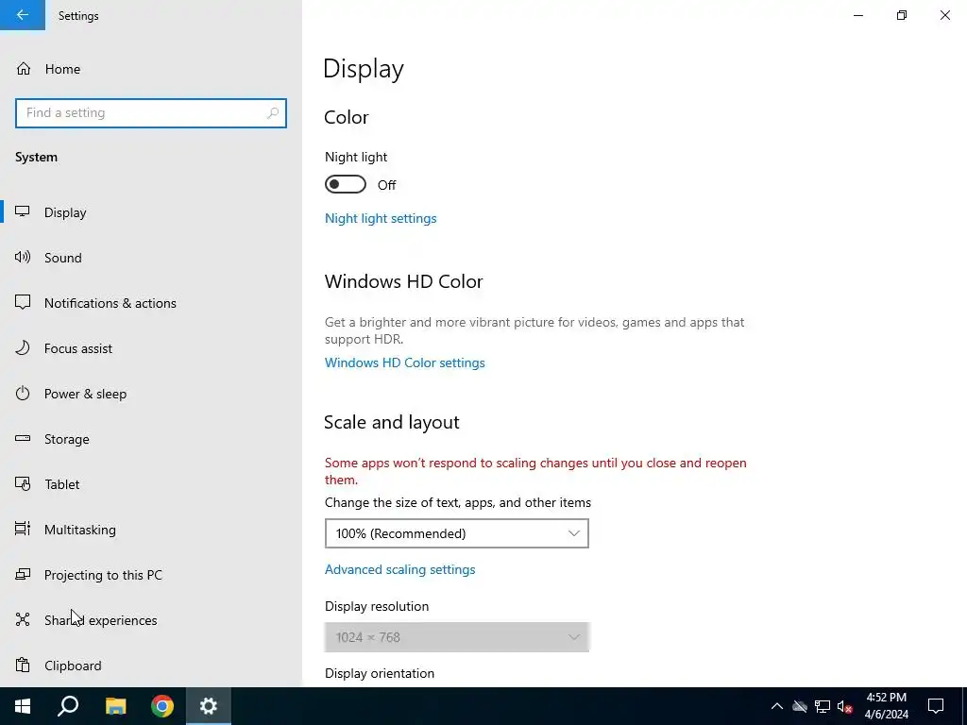Open the network status tray icon
Screen dimensions: 967x725
823,706
